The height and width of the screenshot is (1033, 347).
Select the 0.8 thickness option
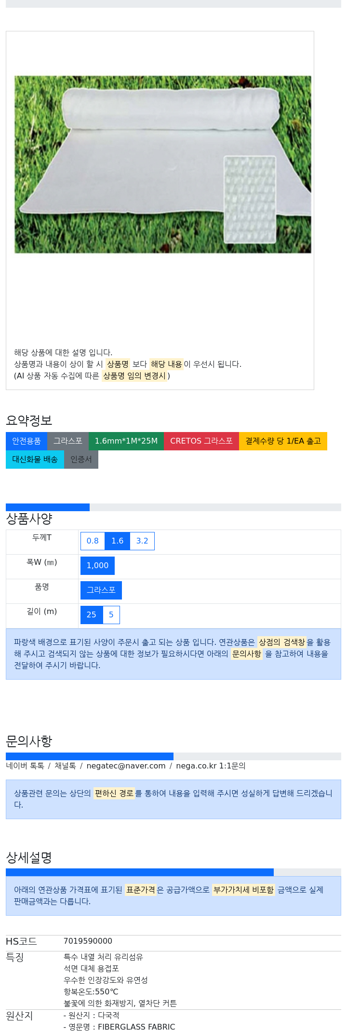[x=93, y=541]
